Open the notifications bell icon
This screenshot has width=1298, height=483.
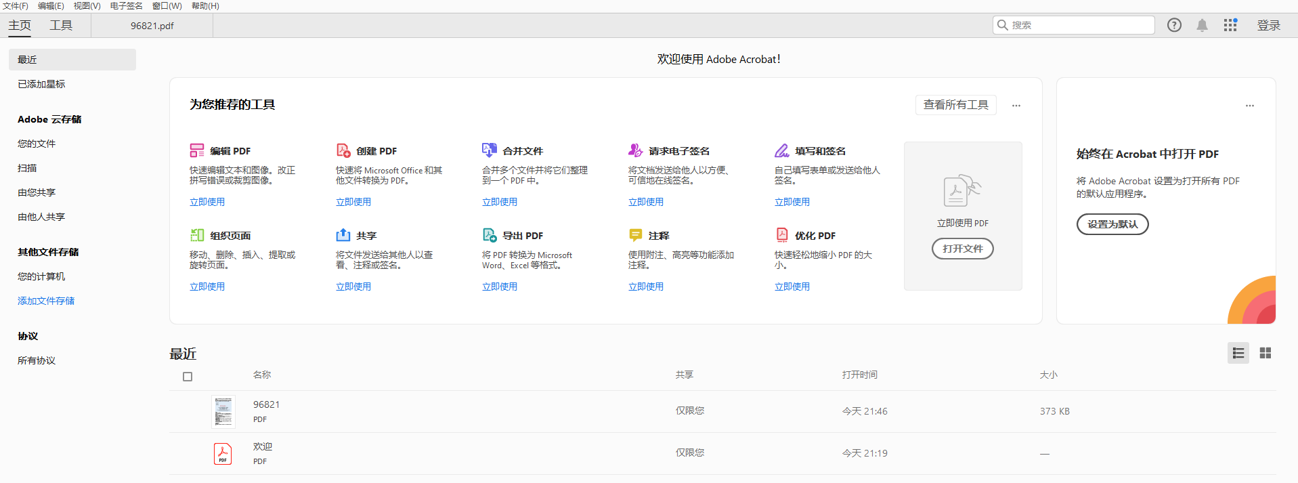(1202, 25)
